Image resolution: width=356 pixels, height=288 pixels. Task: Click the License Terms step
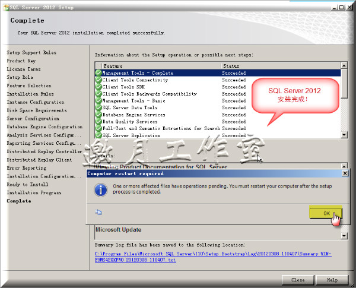(x=24, y=69)
